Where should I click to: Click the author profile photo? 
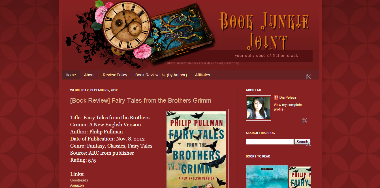[259, 108]
